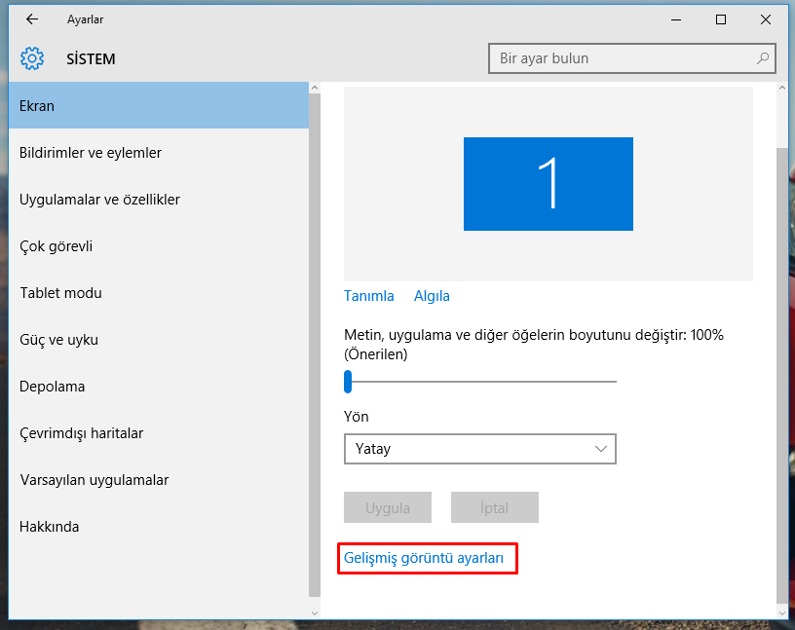The width and height of the screenshot is (795, 630).
Task: Expand the Yön orientation dropdown
Action: (479, 449)
